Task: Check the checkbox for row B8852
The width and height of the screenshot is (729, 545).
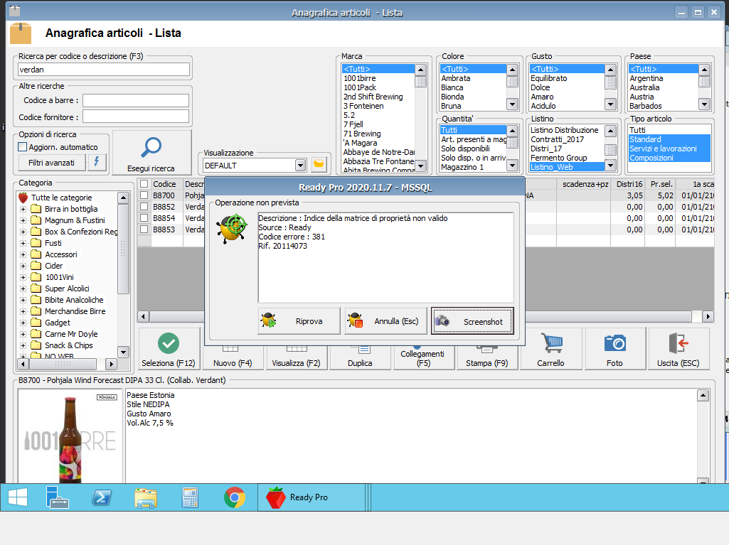Action: pyautogui.click(x=144, y=207)
